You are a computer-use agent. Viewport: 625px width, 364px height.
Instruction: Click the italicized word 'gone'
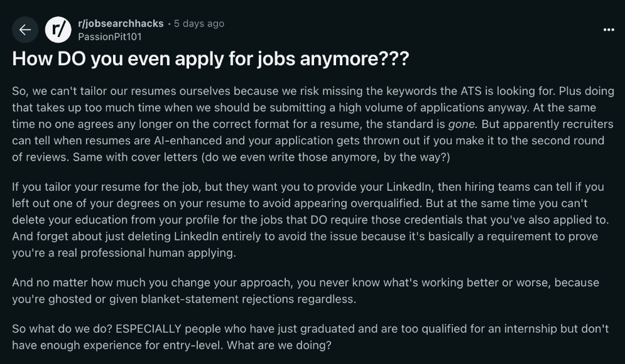coord(461,124)
